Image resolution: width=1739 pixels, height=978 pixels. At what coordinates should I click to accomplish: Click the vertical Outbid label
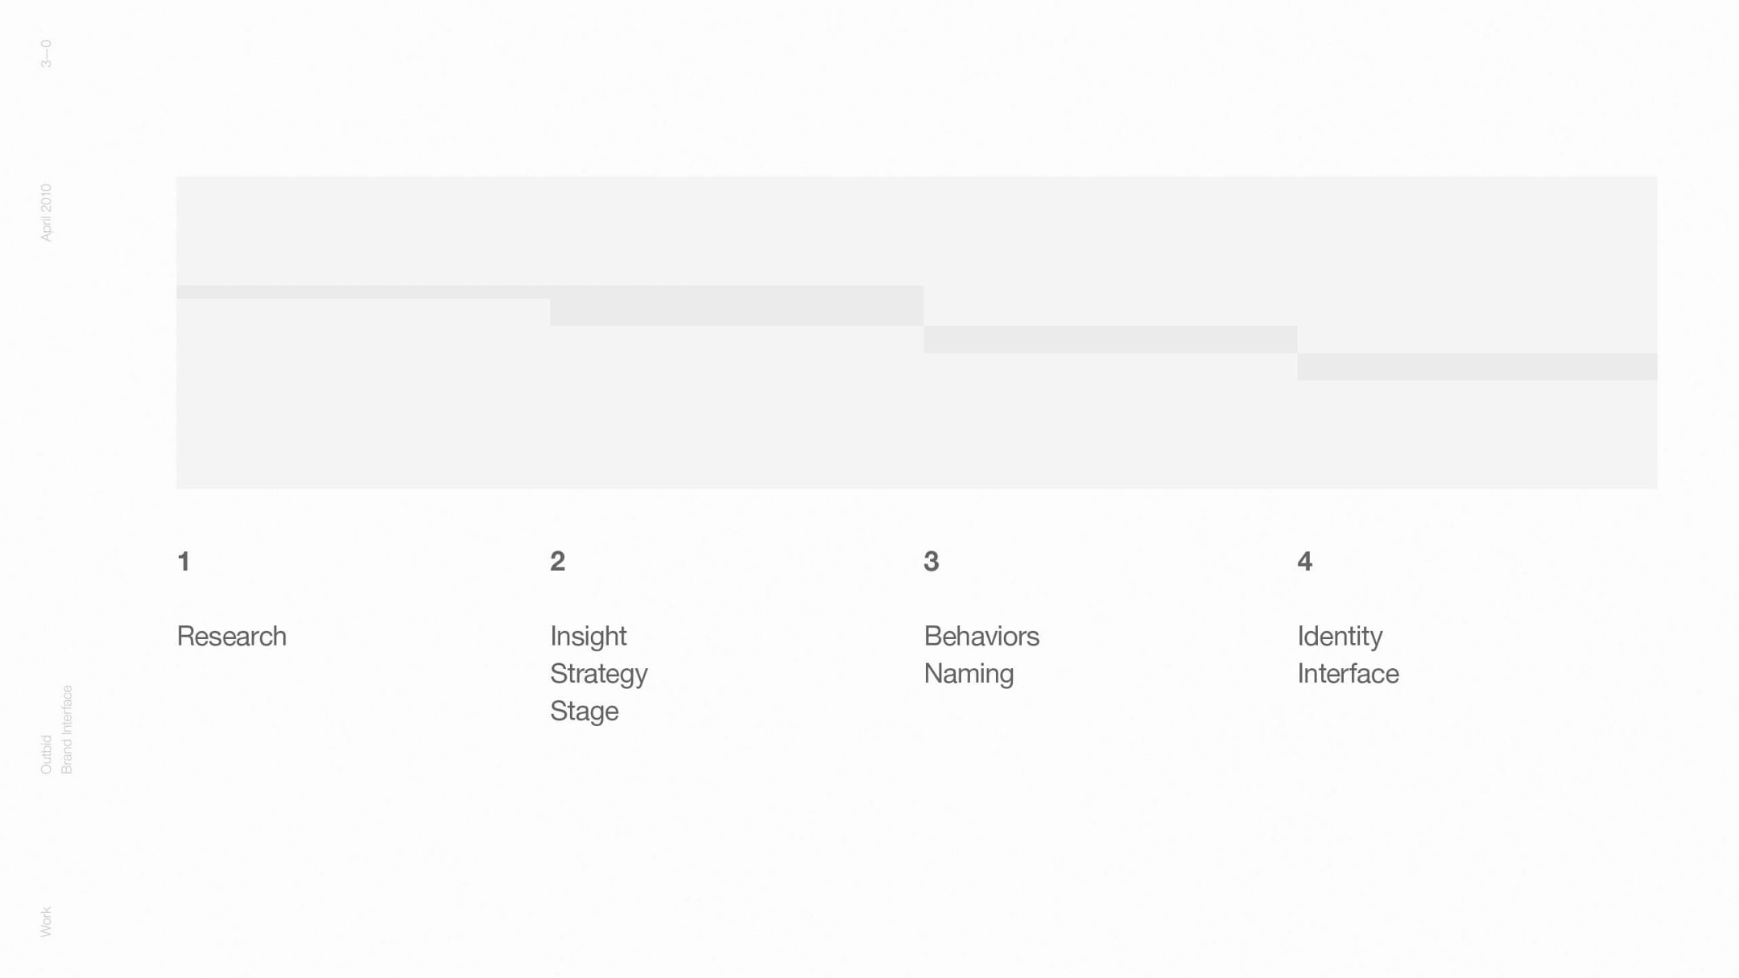click(46, 754)
